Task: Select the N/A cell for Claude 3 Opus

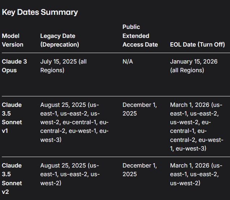Action: [128, 62]
